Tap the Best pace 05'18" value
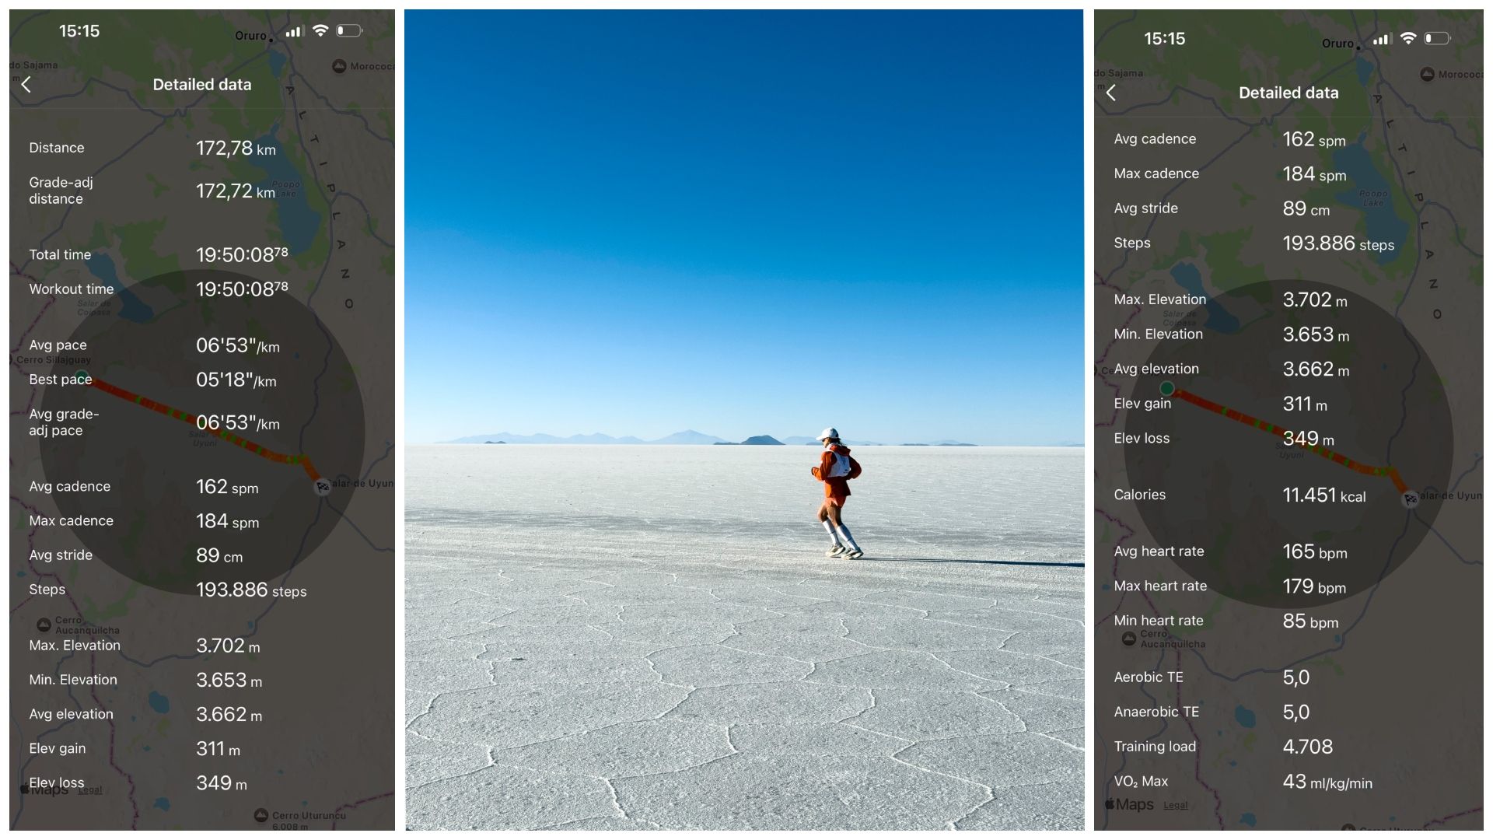The image size is (1493, 840). pos(236,380)
